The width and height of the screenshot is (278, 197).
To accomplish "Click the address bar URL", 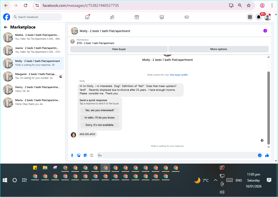I will tap(81, 5).
